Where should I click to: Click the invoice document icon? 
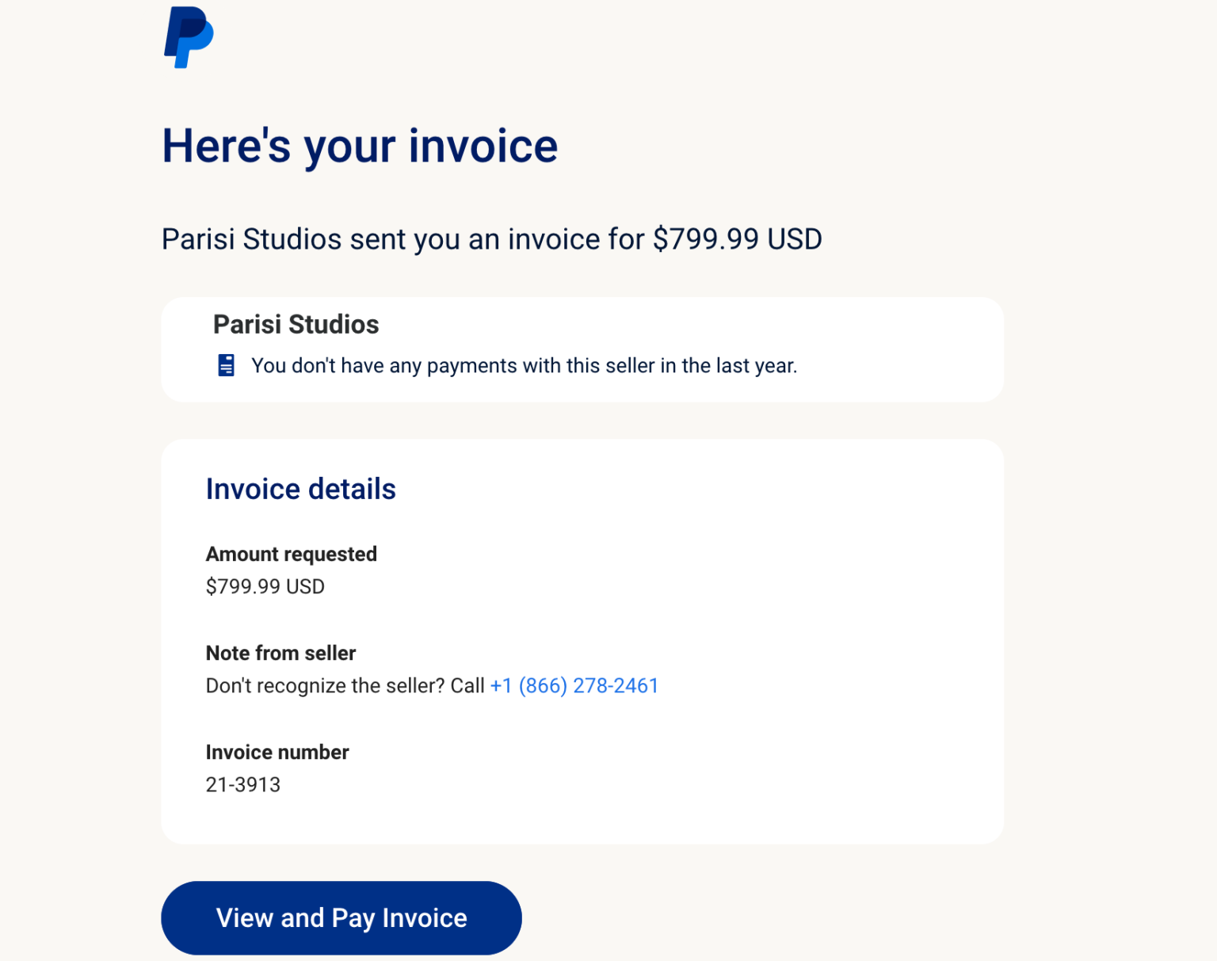click(225, 365)
